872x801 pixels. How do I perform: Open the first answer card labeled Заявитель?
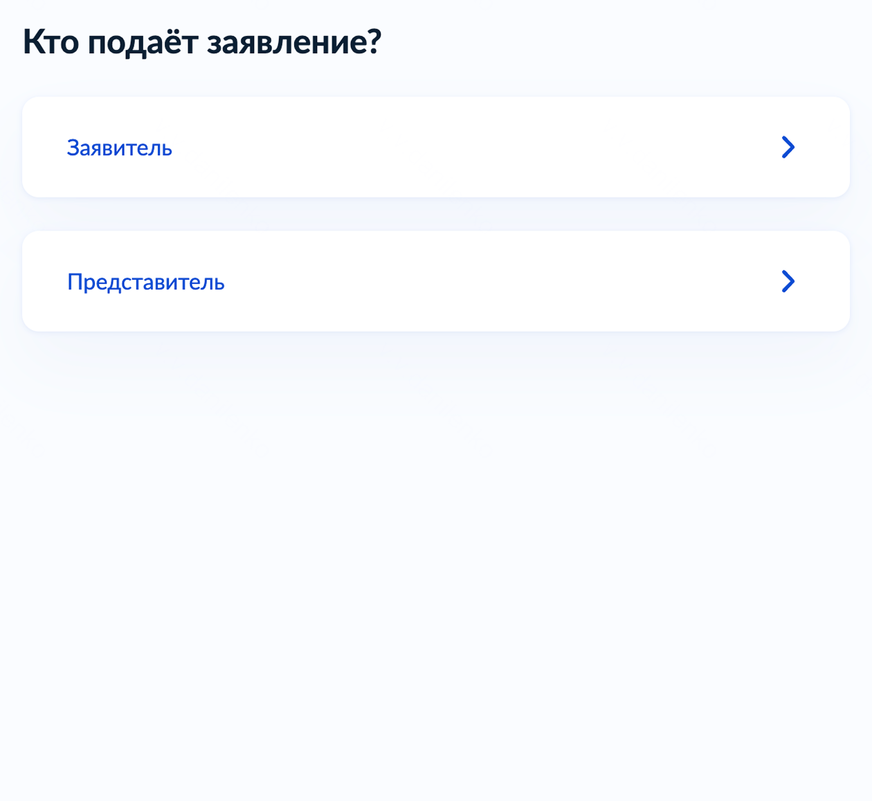436,147
